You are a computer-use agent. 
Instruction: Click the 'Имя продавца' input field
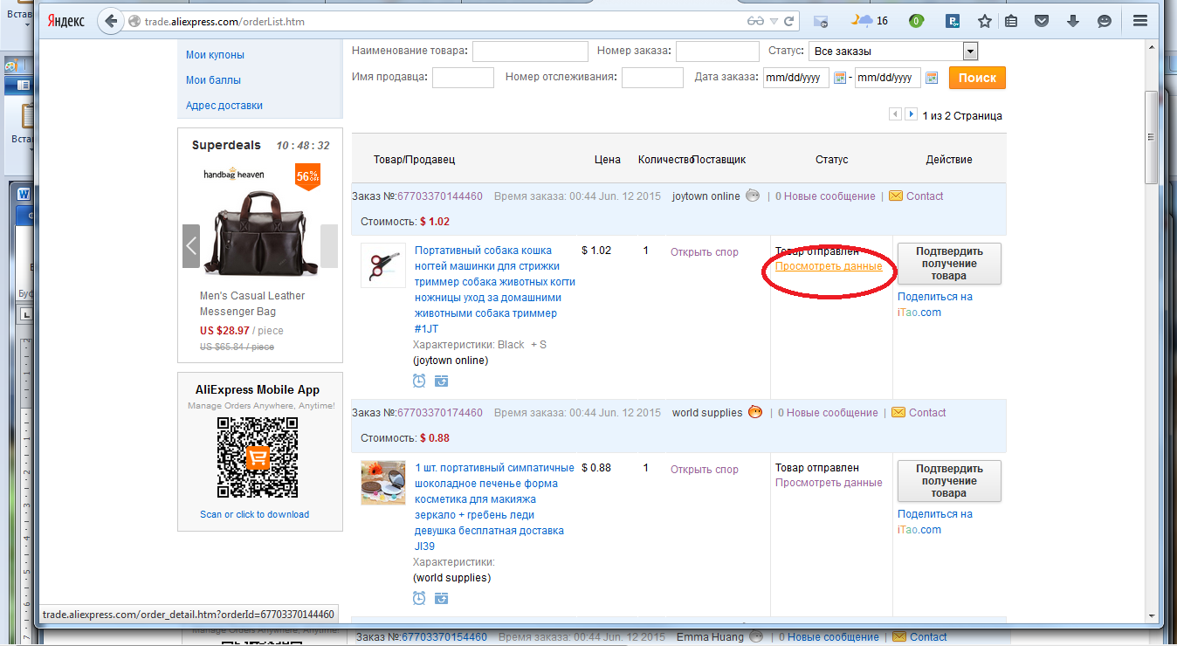pos(463,78)
